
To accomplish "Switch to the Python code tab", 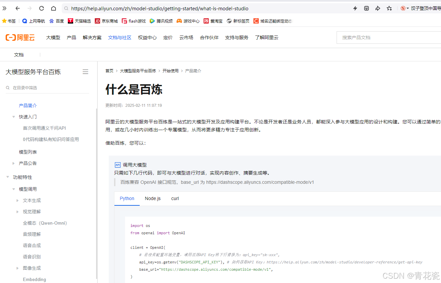I will point(127,198).
